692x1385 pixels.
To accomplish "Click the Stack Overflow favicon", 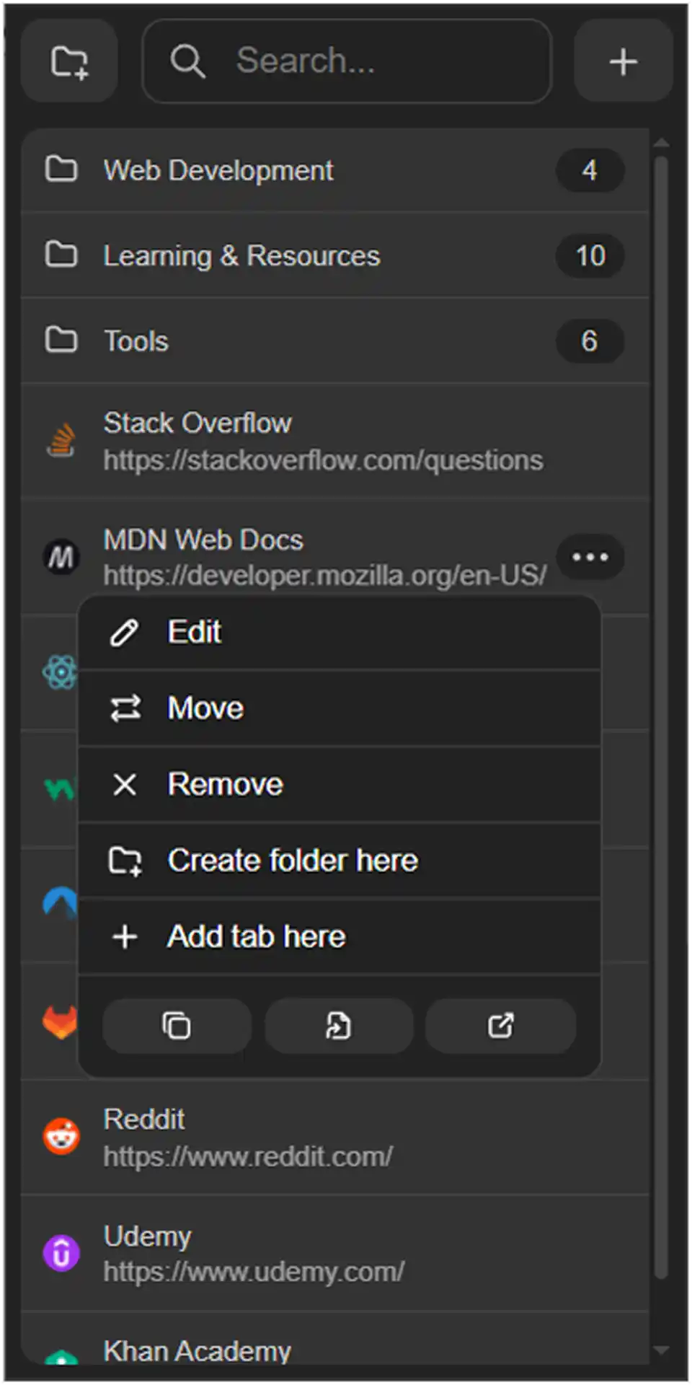I will (61, 440).
